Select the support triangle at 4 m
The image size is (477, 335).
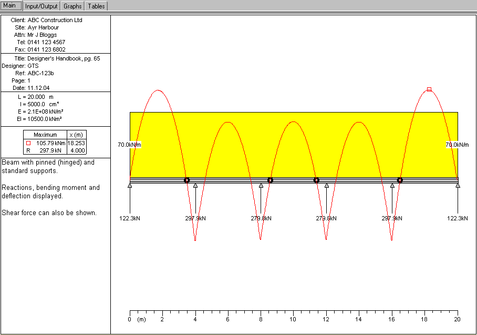[195, 185]
